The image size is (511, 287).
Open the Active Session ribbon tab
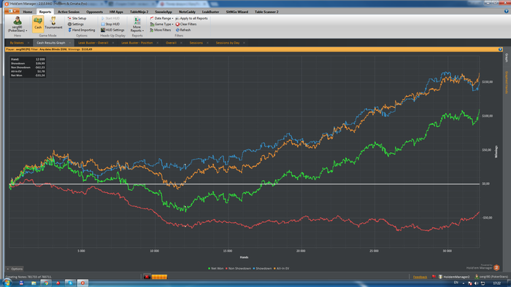tap(69, 12)
